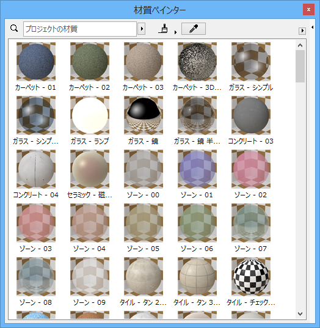
Task: Choose the カーペット - 03 beige material
Action: coord(144,62)
